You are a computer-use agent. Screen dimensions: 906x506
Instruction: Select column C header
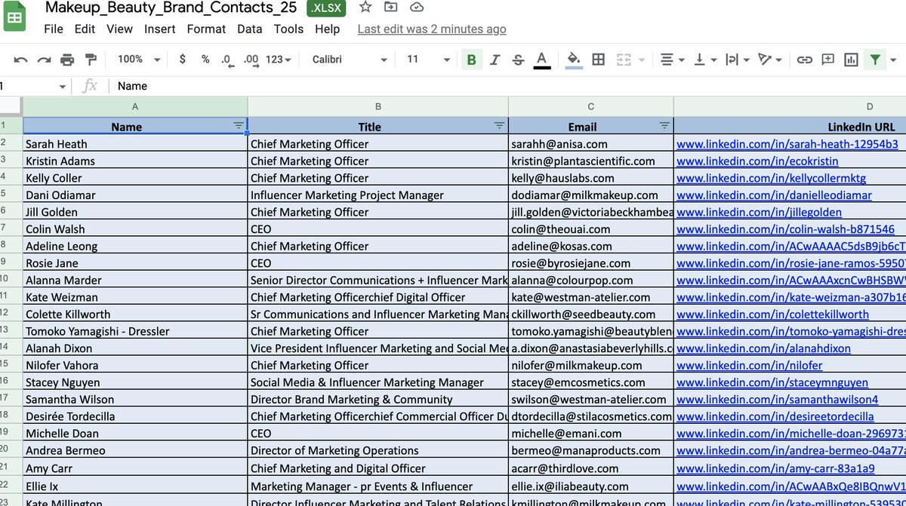tap(591, 107)
